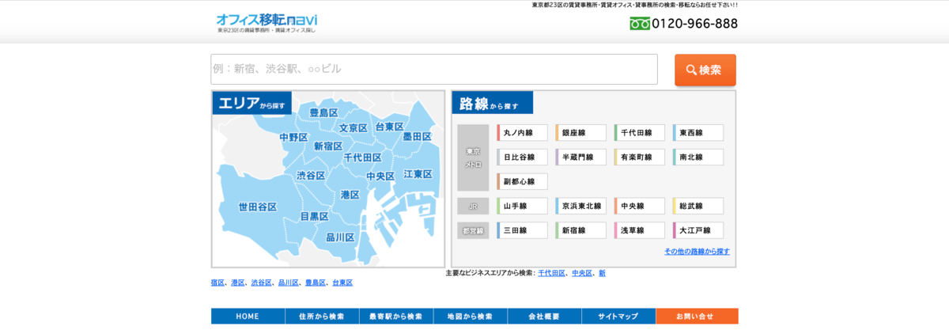The width and height of the screenshot is (949, 330).
Task: Open the 品川区 text link below the map
Action: tap(288, 283)
